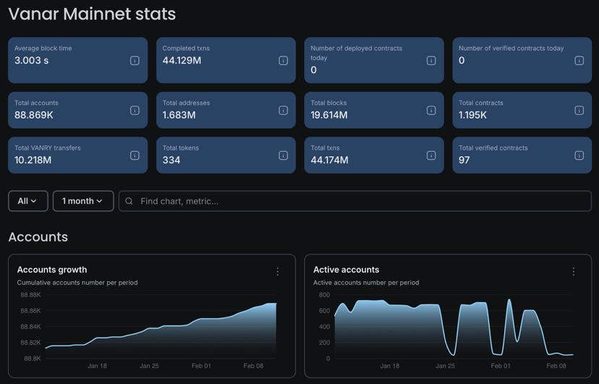Click info icon on Total accounts card

point(135,110)
